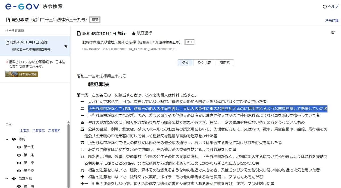Collapse the 本則 tree with its chevron
This screenshot has height=188, width=341.
(7, 140)
